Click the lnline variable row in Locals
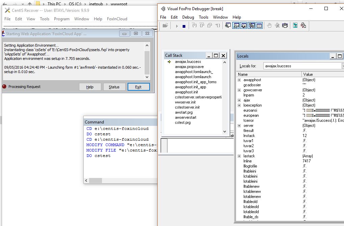 (x=290, y=161)
